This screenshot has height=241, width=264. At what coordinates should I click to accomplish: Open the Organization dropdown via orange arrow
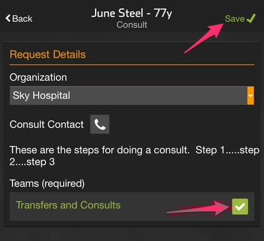pos(251,96)
